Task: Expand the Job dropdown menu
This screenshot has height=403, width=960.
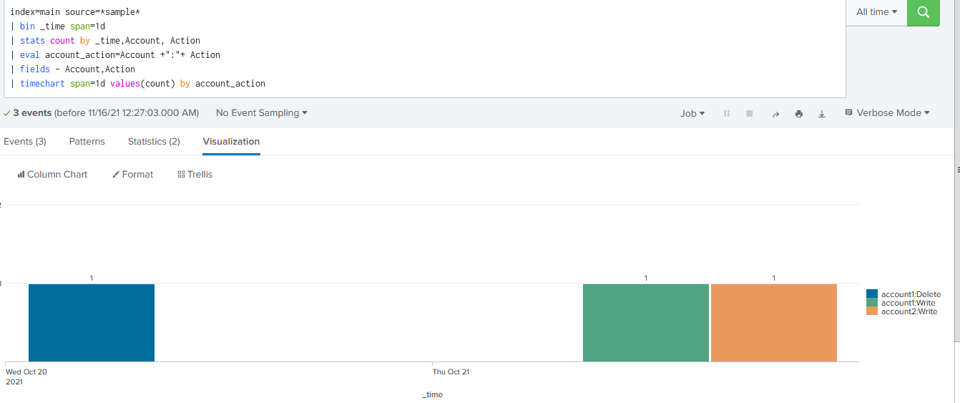Action: [692, 113]
